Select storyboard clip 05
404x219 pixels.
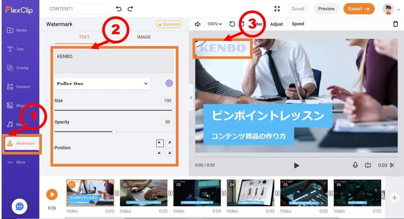[x=304, y=193]
